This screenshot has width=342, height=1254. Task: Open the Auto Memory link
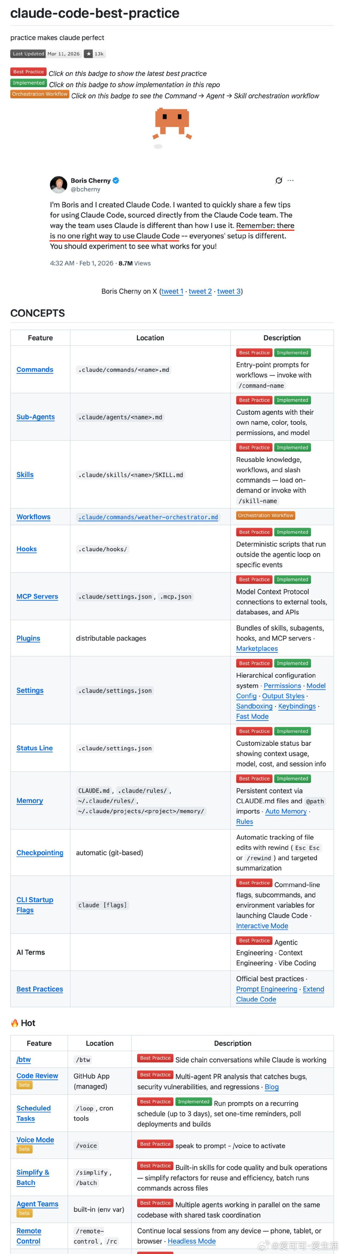(286, 812)
